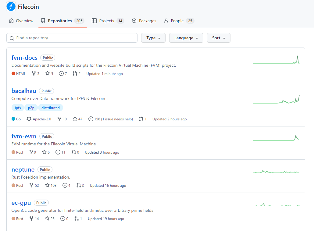Click the distributed topic tag
The width and height of the screenshot is (314, 231).
pos(51,108)
